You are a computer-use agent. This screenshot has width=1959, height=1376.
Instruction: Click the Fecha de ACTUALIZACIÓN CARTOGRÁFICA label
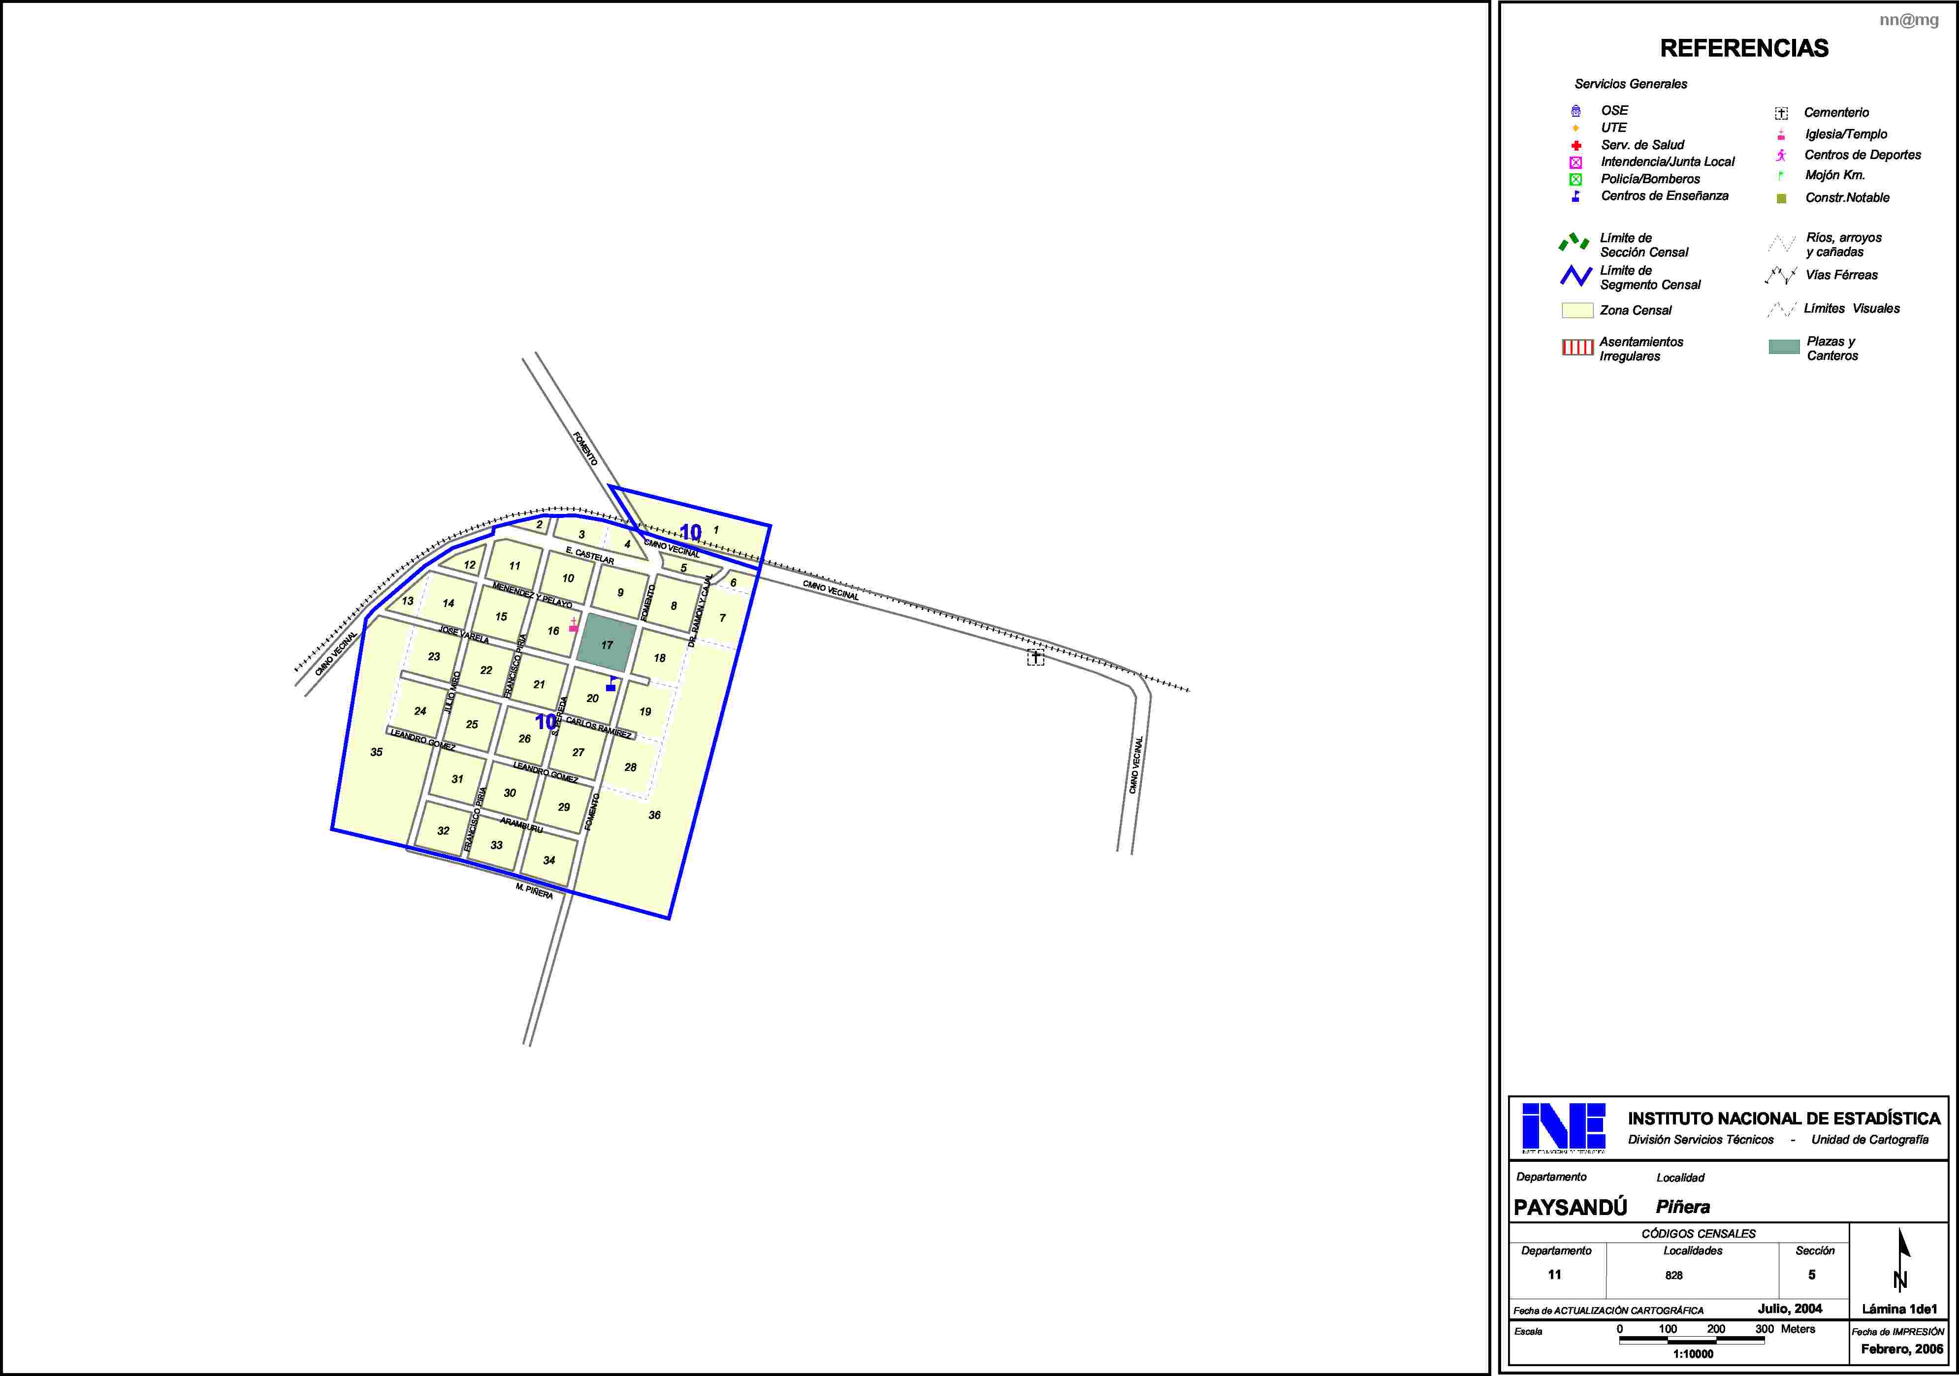1608,1311
